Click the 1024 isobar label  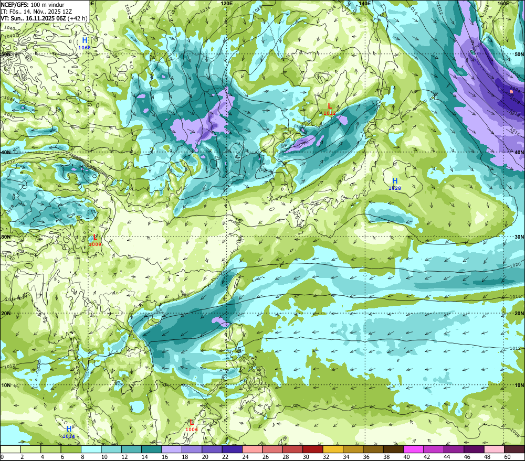point(331,9)
